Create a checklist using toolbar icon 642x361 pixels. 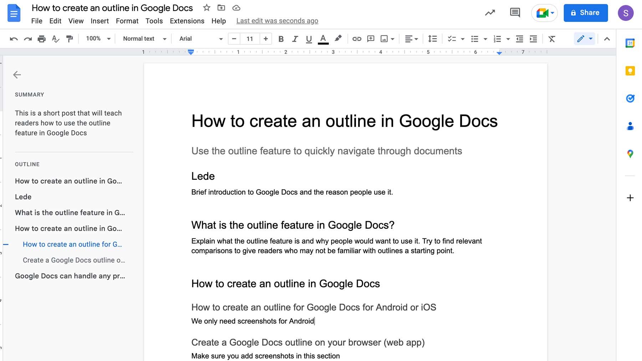[x=452, y=39]
